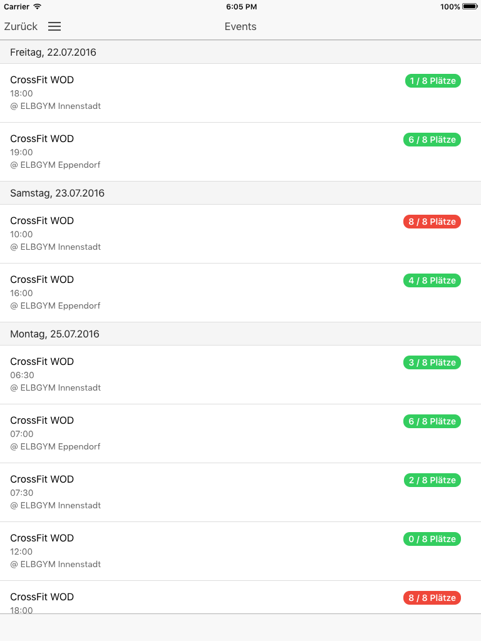This screenshot has width=481, height=641.
Task: Tap the 0 / 8 Plätze badge
Action: [x=432, y=539]
